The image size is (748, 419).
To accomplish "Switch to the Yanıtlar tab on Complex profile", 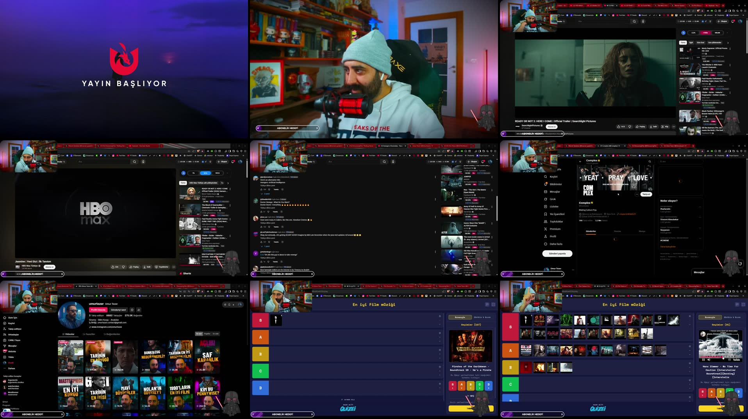I will click(x=616, y=231).
